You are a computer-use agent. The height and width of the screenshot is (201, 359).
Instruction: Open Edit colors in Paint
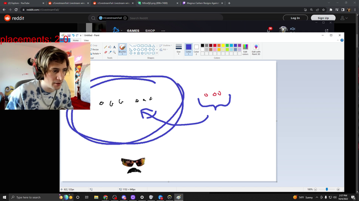pos(245,50)
